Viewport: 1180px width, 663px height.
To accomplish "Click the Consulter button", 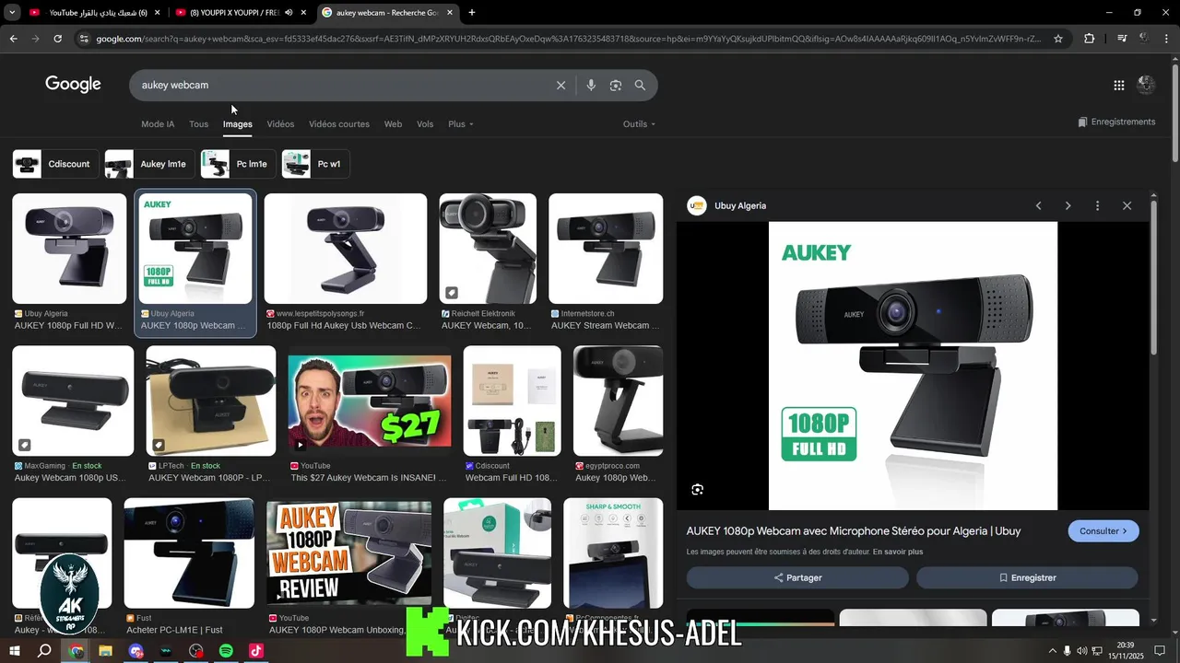I will (x=1103, y=531).
